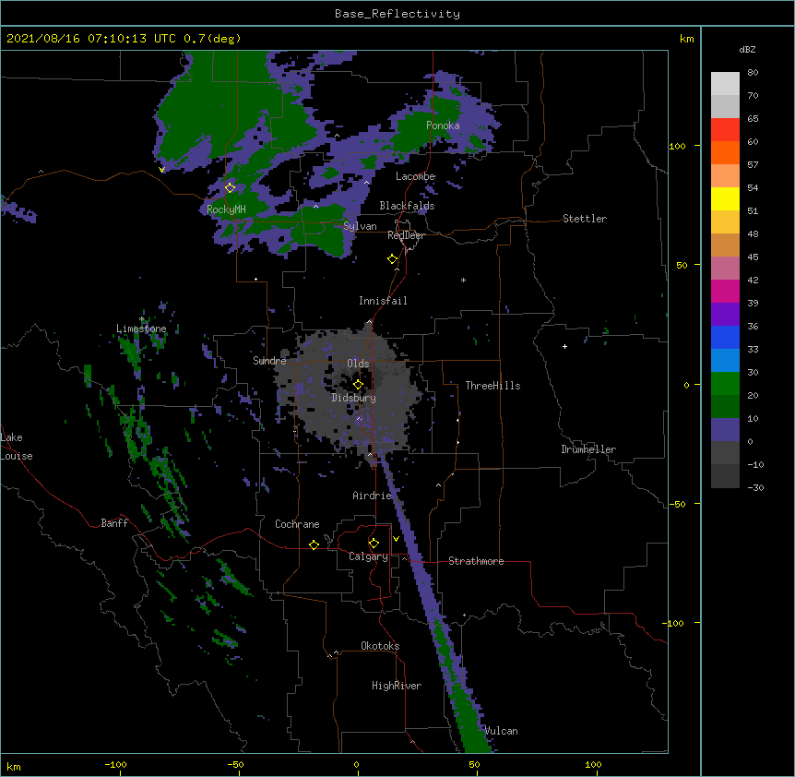Click the 50 tick on the horizontal axis
This screenshot has width=795, height=777.
click(x=474, y=764)
